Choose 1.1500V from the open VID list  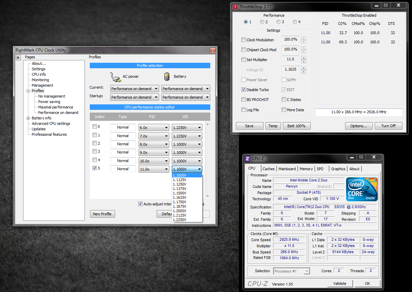[187, 193]
